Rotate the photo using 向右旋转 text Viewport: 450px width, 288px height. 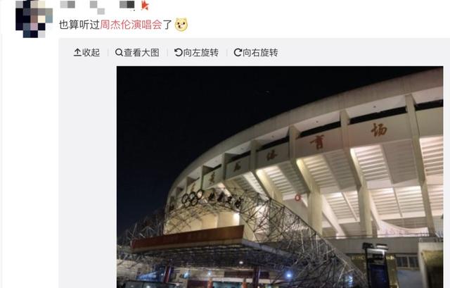[260, 52]
